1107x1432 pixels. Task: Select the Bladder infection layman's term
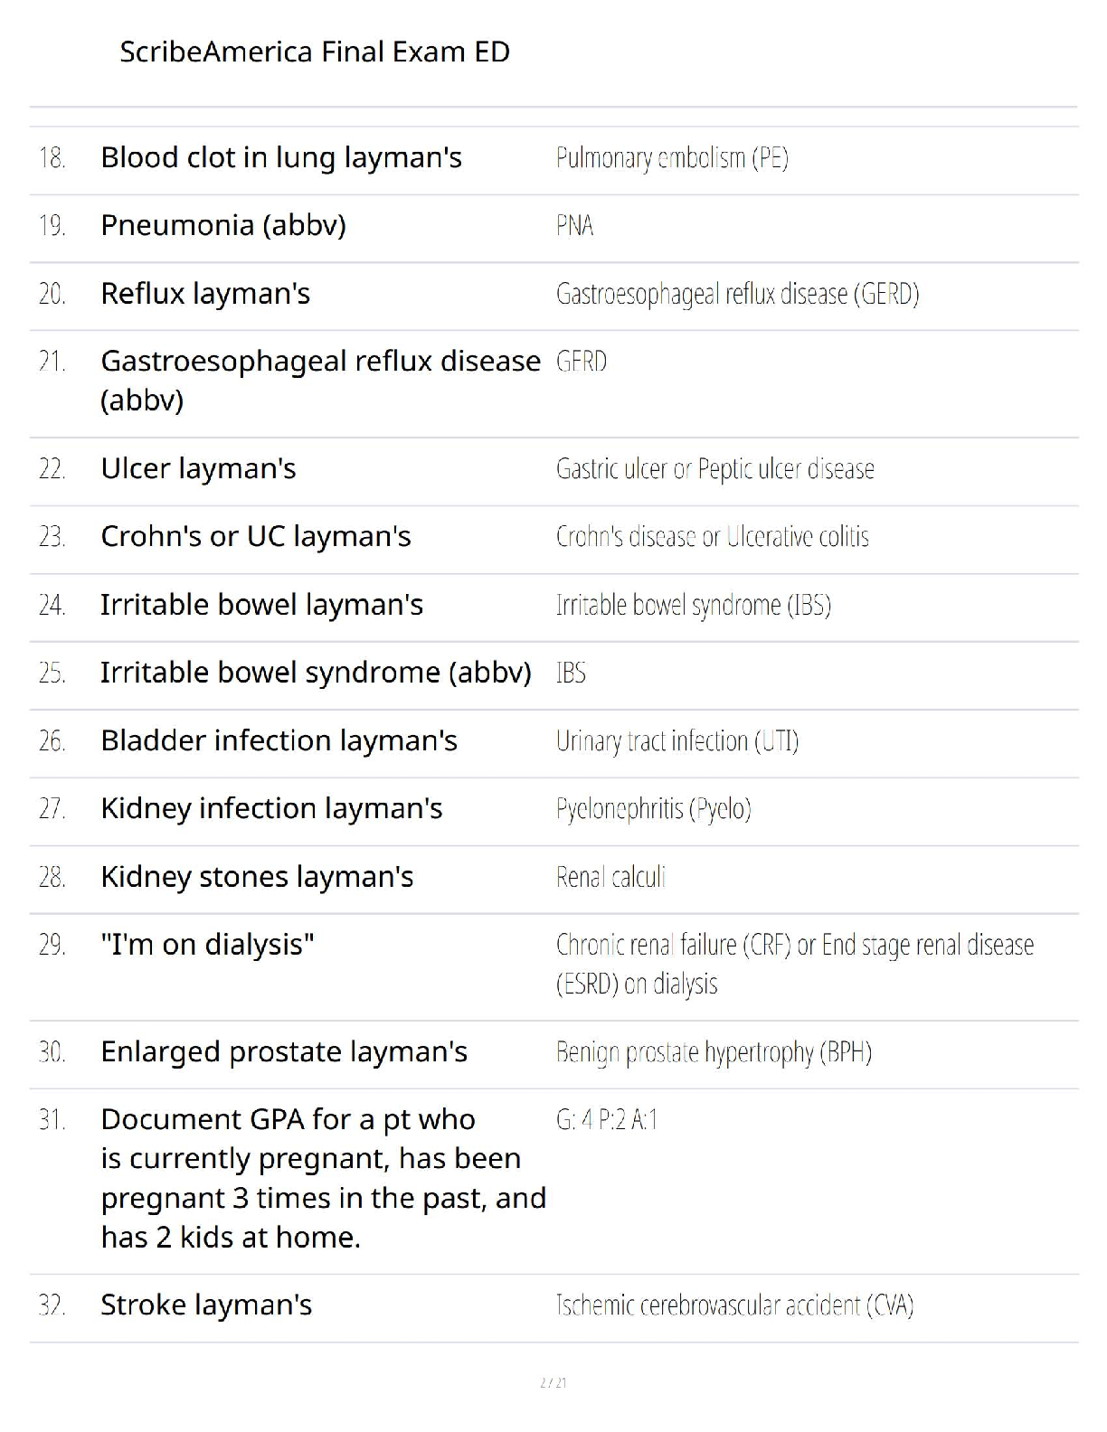(279, 740)
